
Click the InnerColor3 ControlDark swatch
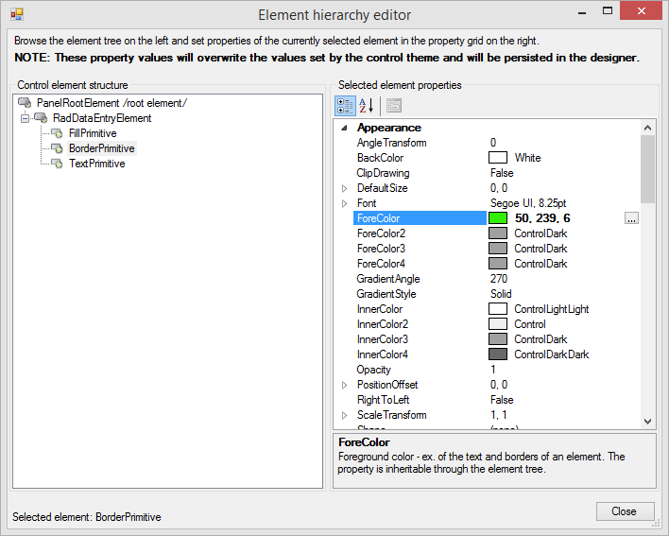tap(498, 338)
